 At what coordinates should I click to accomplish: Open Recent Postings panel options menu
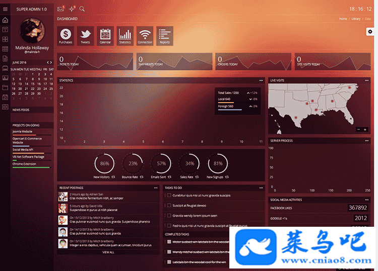(x=156, y=188)
